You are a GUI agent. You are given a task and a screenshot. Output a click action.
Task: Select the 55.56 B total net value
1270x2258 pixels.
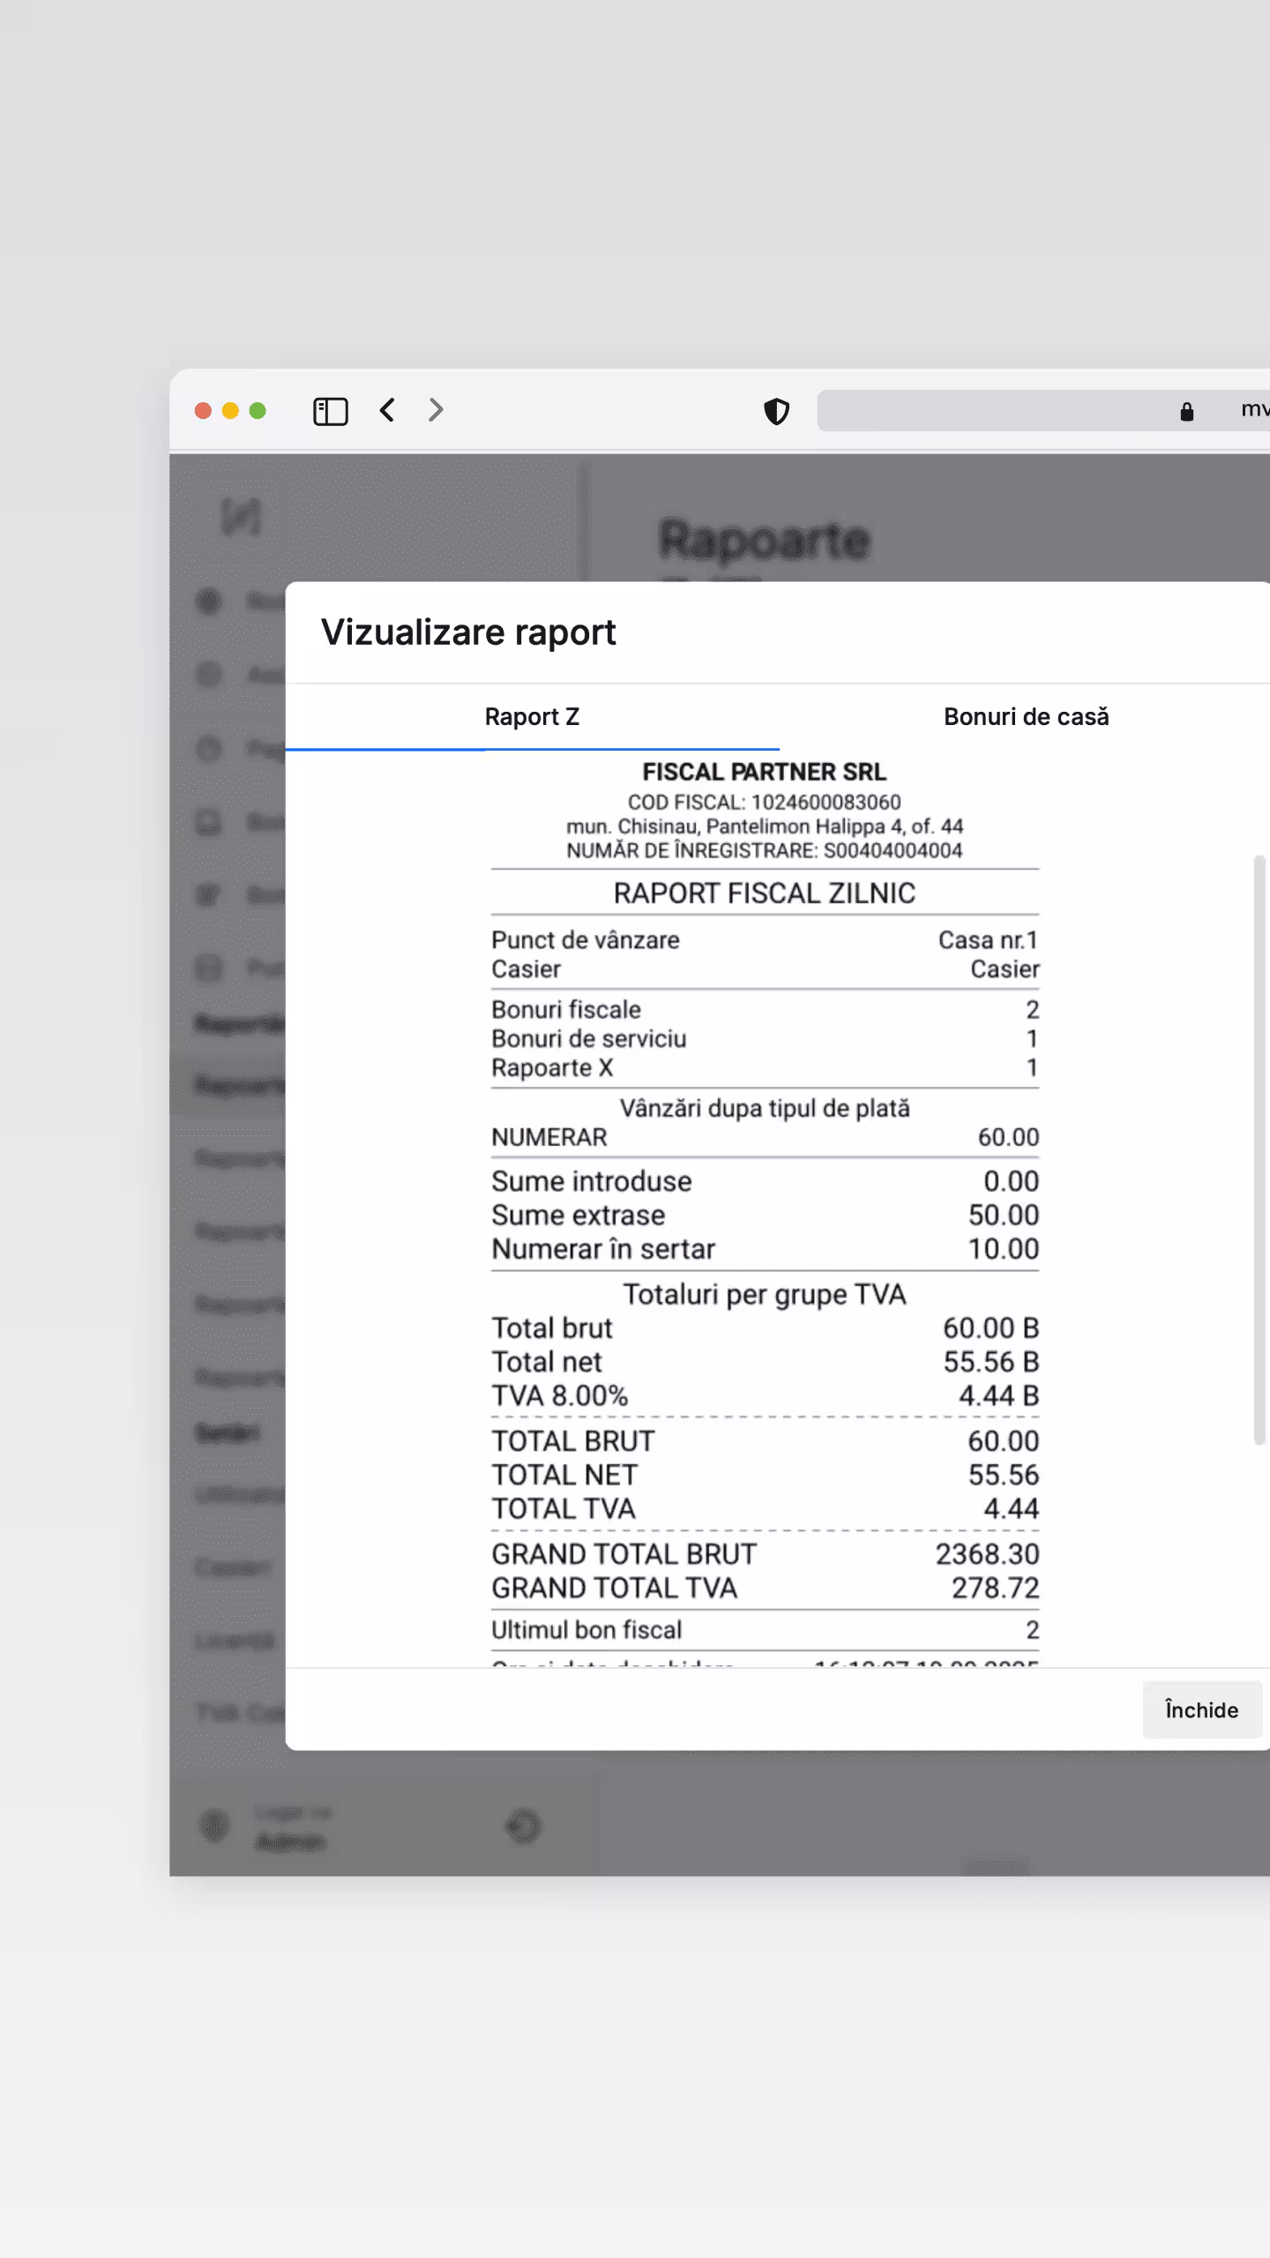click(x=991, y=1363)
